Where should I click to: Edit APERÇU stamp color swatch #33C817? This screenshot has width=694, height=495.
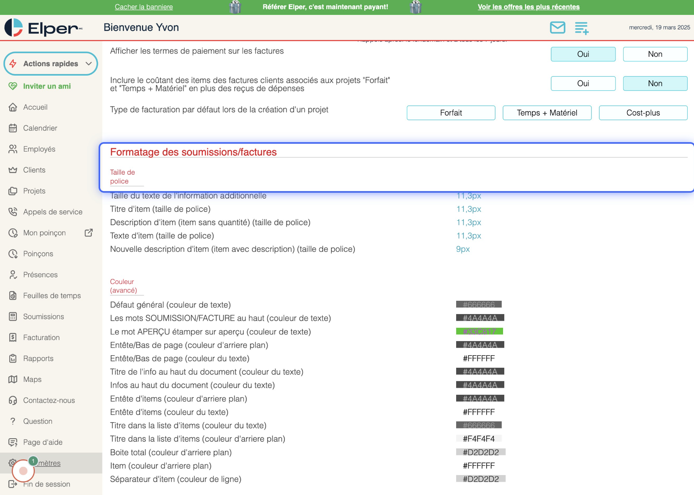480,332
